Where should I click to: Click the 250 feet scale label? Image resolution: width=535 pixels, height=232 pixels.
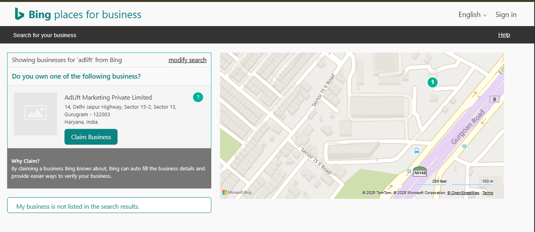pos(439,181)
